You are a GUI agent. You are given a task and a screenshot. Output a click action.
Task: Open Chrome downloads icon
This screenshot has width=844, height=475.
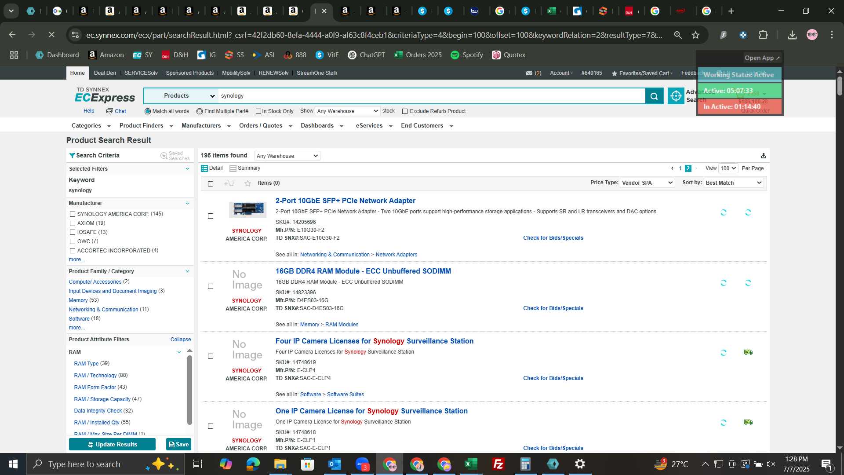tap(792, 35)
